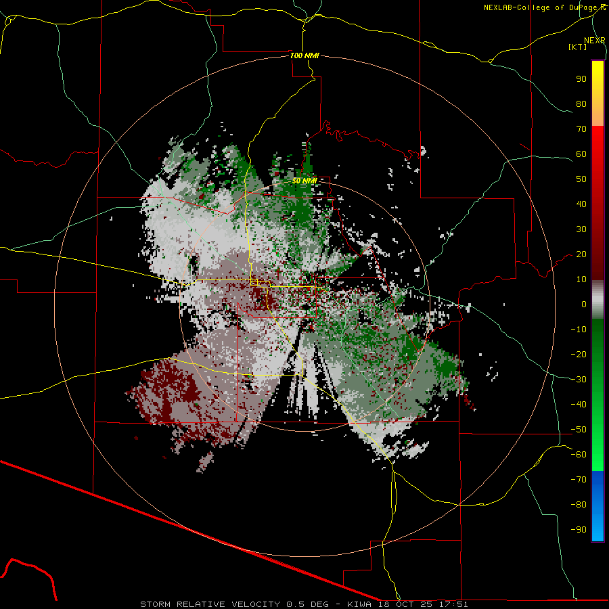The height and width of the screenshot is (609, 609).
Task: Click the -40 value on velocity scale
Action: 579,405
